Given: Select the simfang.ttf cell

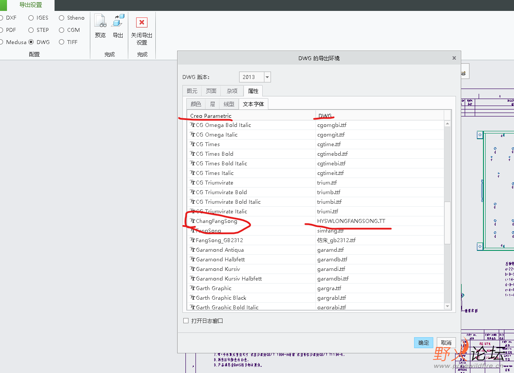Looking at the screenshot, I should coord(380,230).
